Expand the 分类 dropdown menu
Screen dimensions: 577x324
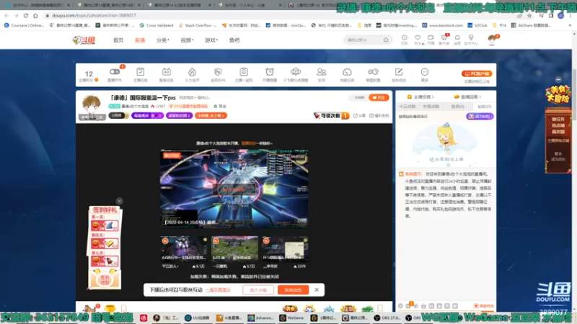[163, 40]
